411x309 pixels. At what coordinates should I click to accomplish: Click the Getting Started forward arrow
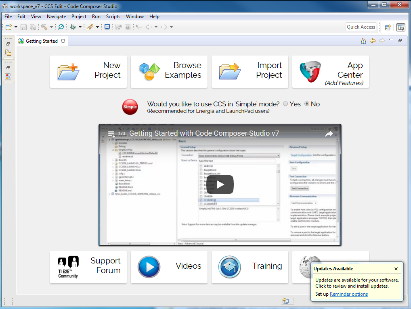(x=382, y=41)
